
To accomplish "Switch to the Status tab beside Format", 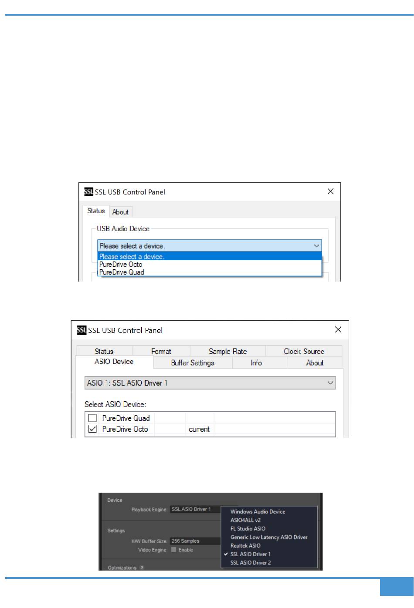I will point(104,351).
